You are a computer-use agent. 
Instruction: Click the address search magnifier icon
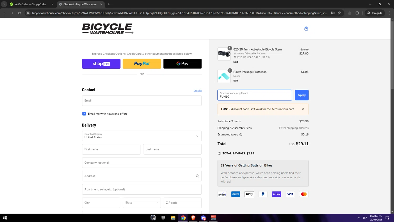pyautogui.click(x=197, y=176)
